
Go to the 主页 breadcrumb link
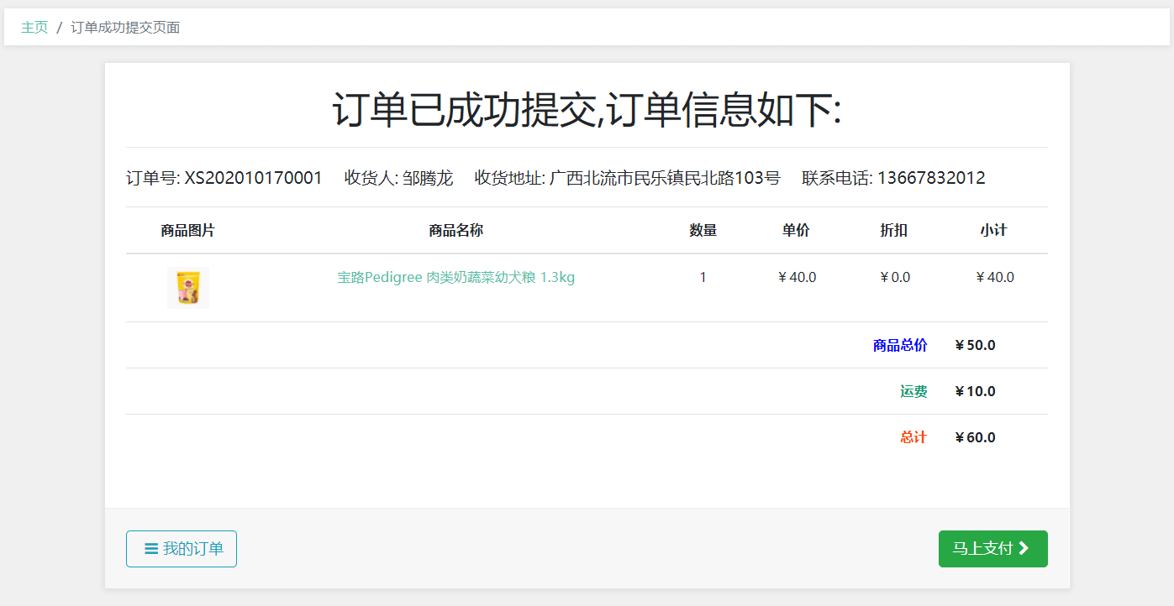(x=34, y=28)
